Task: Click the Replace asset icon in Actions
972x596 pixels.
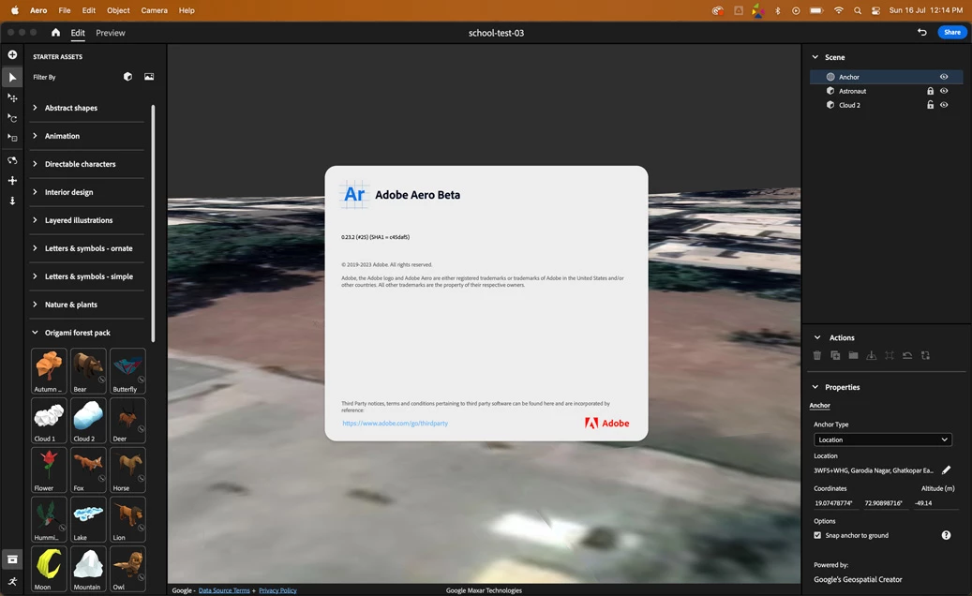Action: (925, 355)
